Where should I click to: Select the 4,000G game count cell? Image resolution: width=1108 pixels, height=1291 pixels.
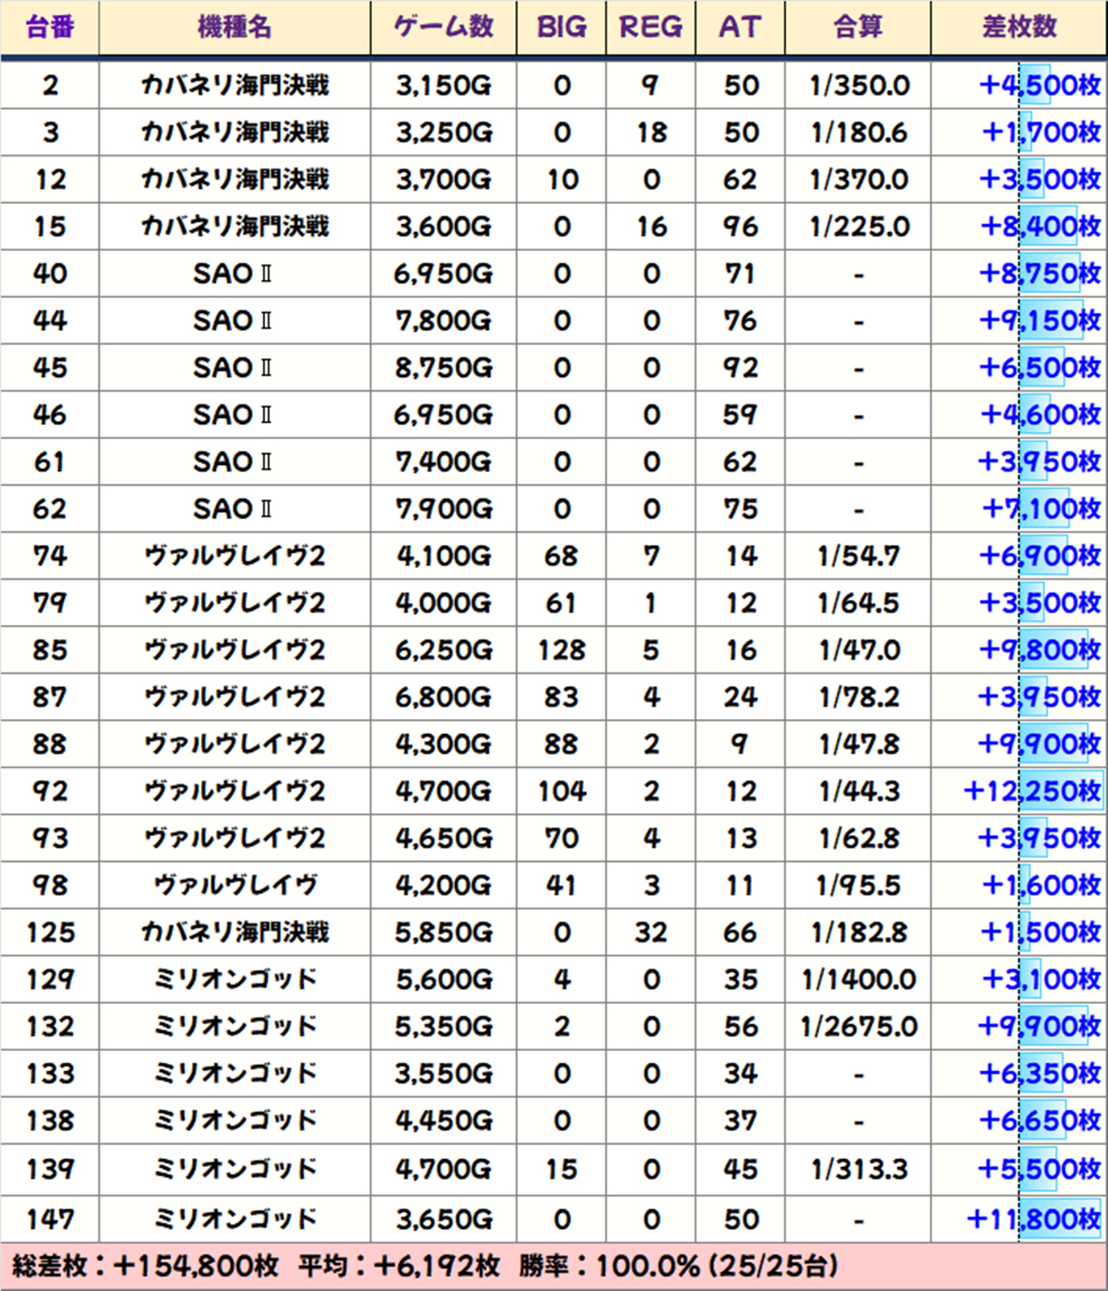444,603
